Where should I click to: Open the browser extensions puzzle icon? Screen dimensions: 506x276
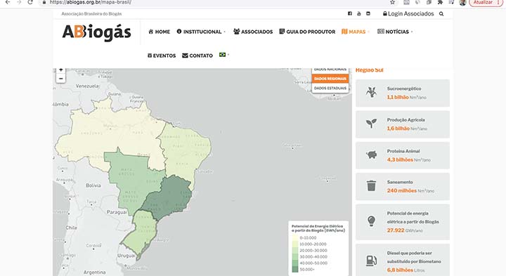[x=440, y=2]
